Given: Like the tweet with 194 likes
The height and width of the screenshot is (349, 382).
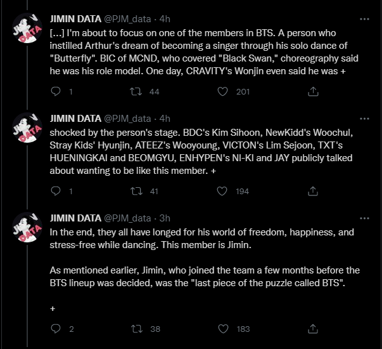Looking at the screenshot, I should 222,191.
